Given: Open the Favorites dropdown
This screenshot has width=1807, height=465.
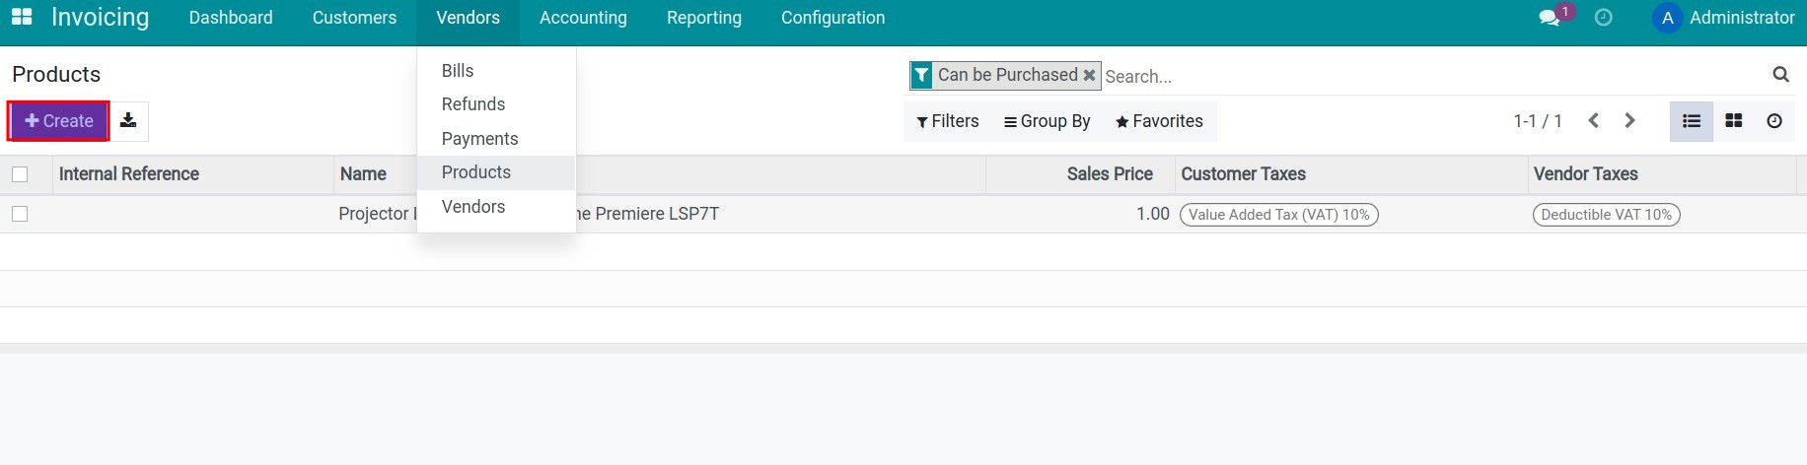Looking at the screenshot, I should 1159,121.
